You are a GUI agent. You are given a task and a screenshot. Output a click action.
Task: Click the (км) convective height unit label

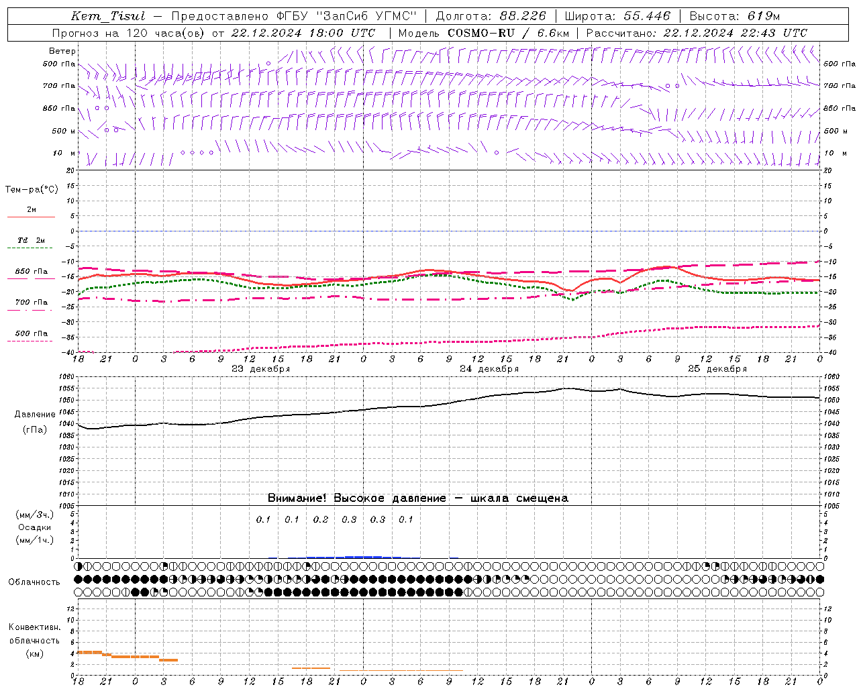coord(34,653)
